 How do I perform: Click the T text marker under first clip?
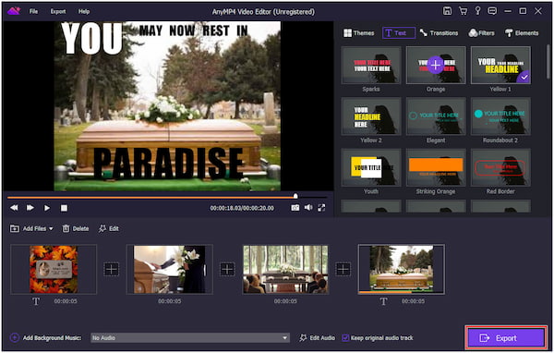[x=36, y=301]
